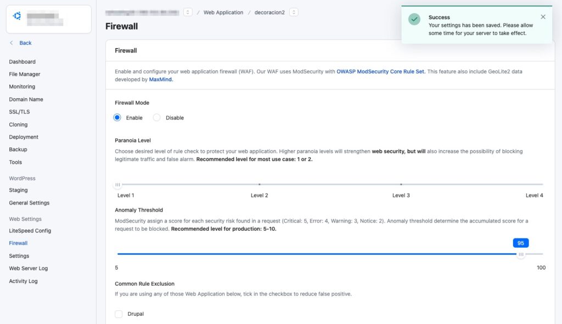The width and height of the screenshot is (562, 324).
Task: Click the threshold maximum label 100
Action: (x=541, y=268)
